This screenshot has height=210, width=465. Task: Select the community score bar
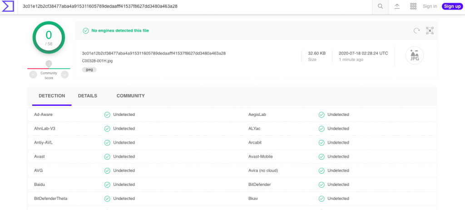click(x=49, y=69)
